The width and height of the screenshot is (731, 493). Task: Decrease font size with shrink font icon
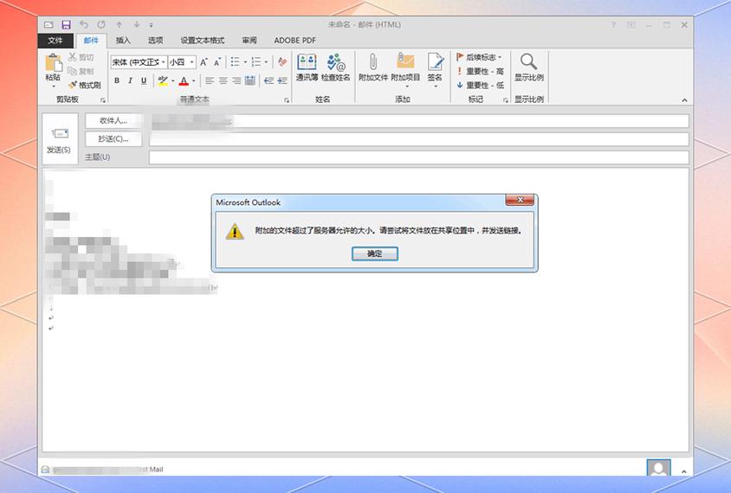coord(217,62)
